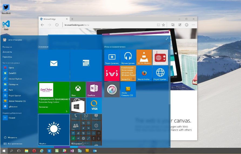Open the round camera lens app tile

pos(112,89)
